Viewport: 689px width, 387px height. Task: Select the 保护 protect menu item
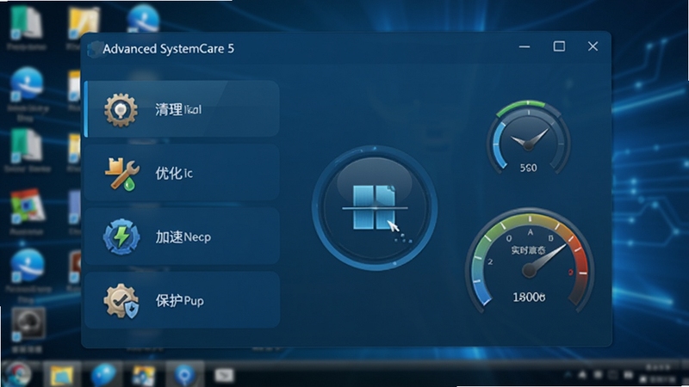[182, 300]
